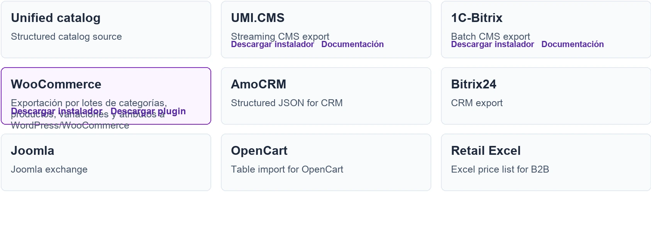
Task: Click 'Streaming CMS export' description
Action: (280, 36)
